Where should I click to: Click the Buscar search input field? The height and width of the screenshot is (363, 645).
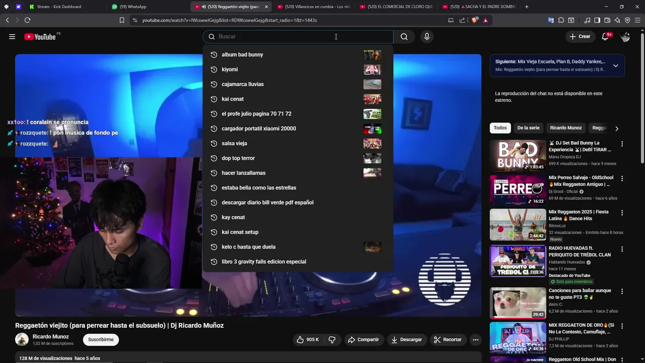click(298, 36)
